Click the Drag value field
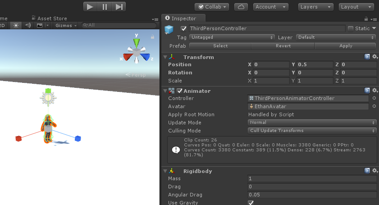379x205 pixels. click(312, 187)
